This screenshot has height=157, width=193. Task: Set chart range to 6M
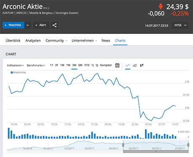tap(80, 65)
